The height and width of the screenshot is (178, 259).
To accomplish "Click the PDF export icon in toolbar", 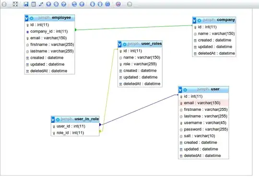I will pos(118,4).
